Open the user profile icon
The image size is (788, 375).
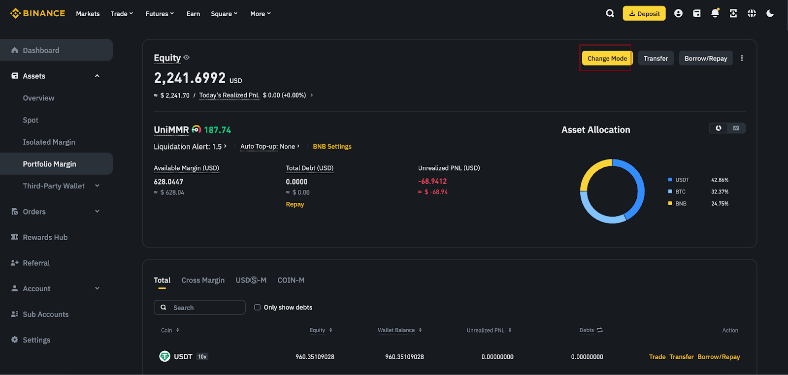(x=678, y=13)
